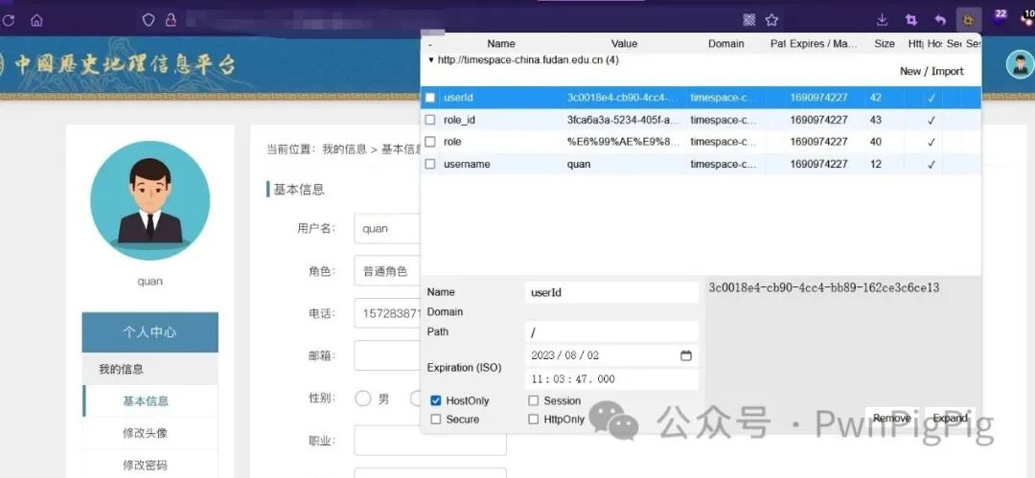Click the undo arrow toolbar icon
The height and width of the screenshot is (478, 1035).
pyautogui.click(x=941, y=20)
